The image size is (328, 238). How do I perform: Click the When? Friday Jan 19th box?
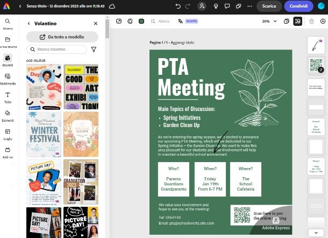(210, 179)
